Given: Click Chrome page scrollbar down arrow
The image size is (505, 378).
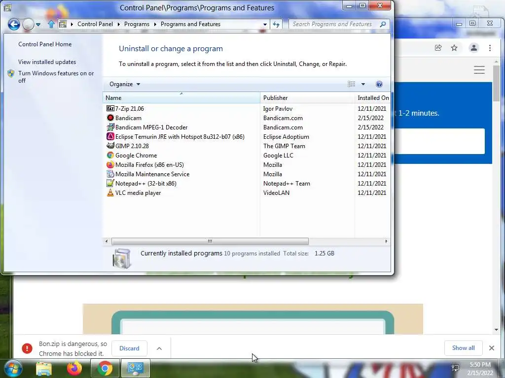Looking at the screenshot, I should (496, 329).
